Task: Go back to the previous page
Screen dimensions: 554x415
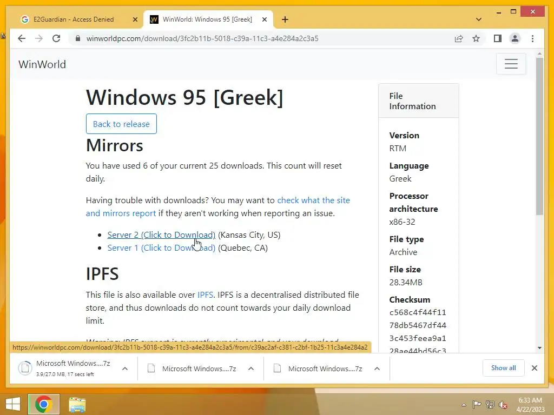Action: click(22, 38)
